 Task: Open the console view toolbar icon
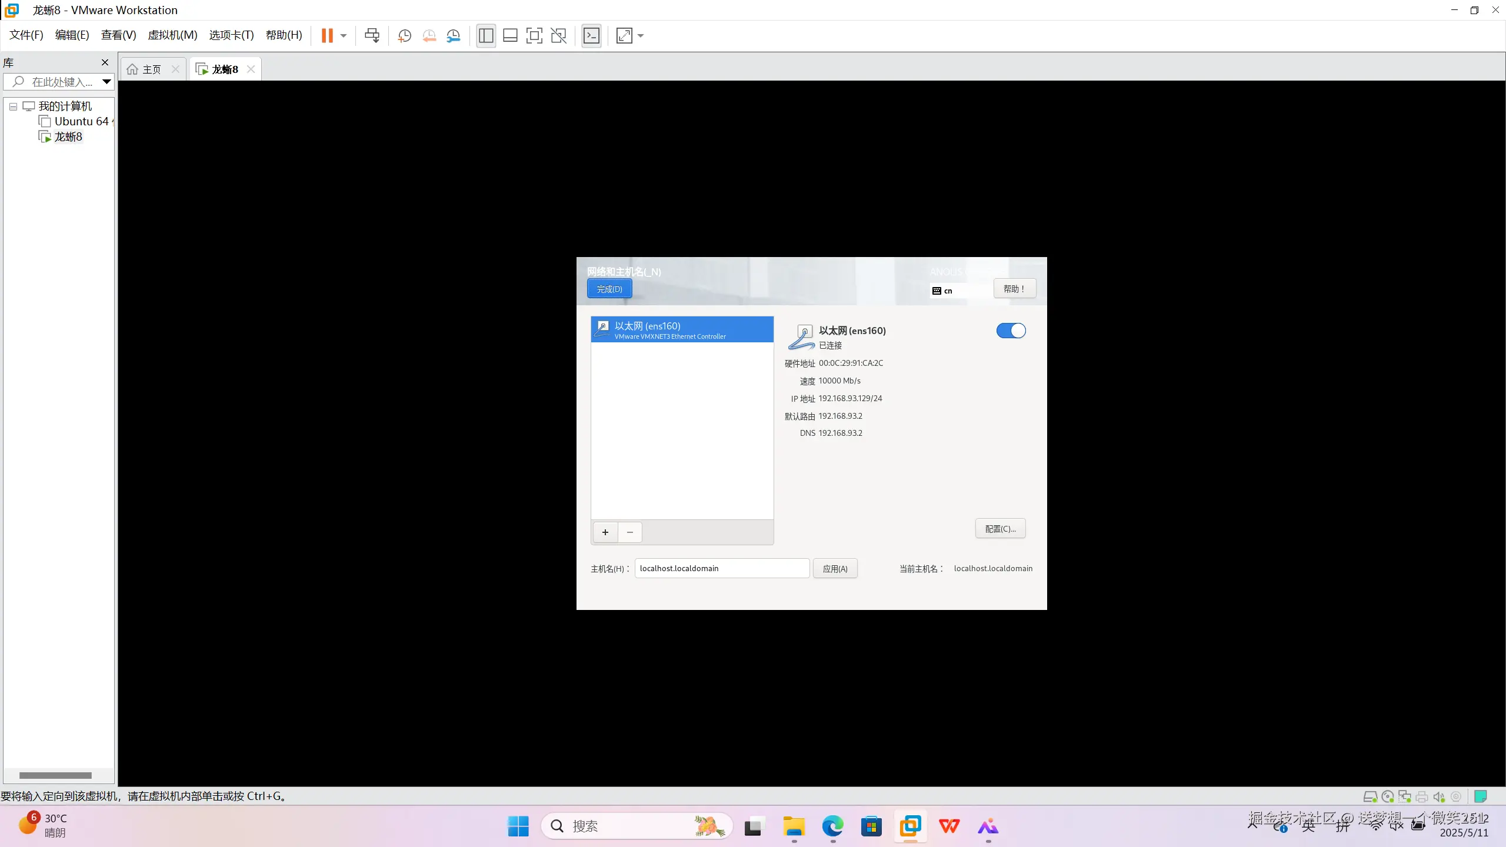point(591,36)
